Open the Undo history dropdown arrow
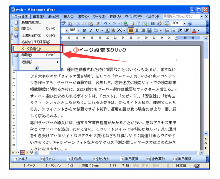This screenshot has height=179, width=220. (x=110, y=24)
